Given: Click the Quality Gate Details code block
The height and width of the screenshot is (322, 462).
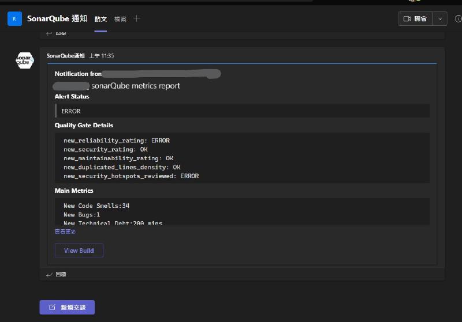Looking at the screenshot, I should (x=242, y=158).
